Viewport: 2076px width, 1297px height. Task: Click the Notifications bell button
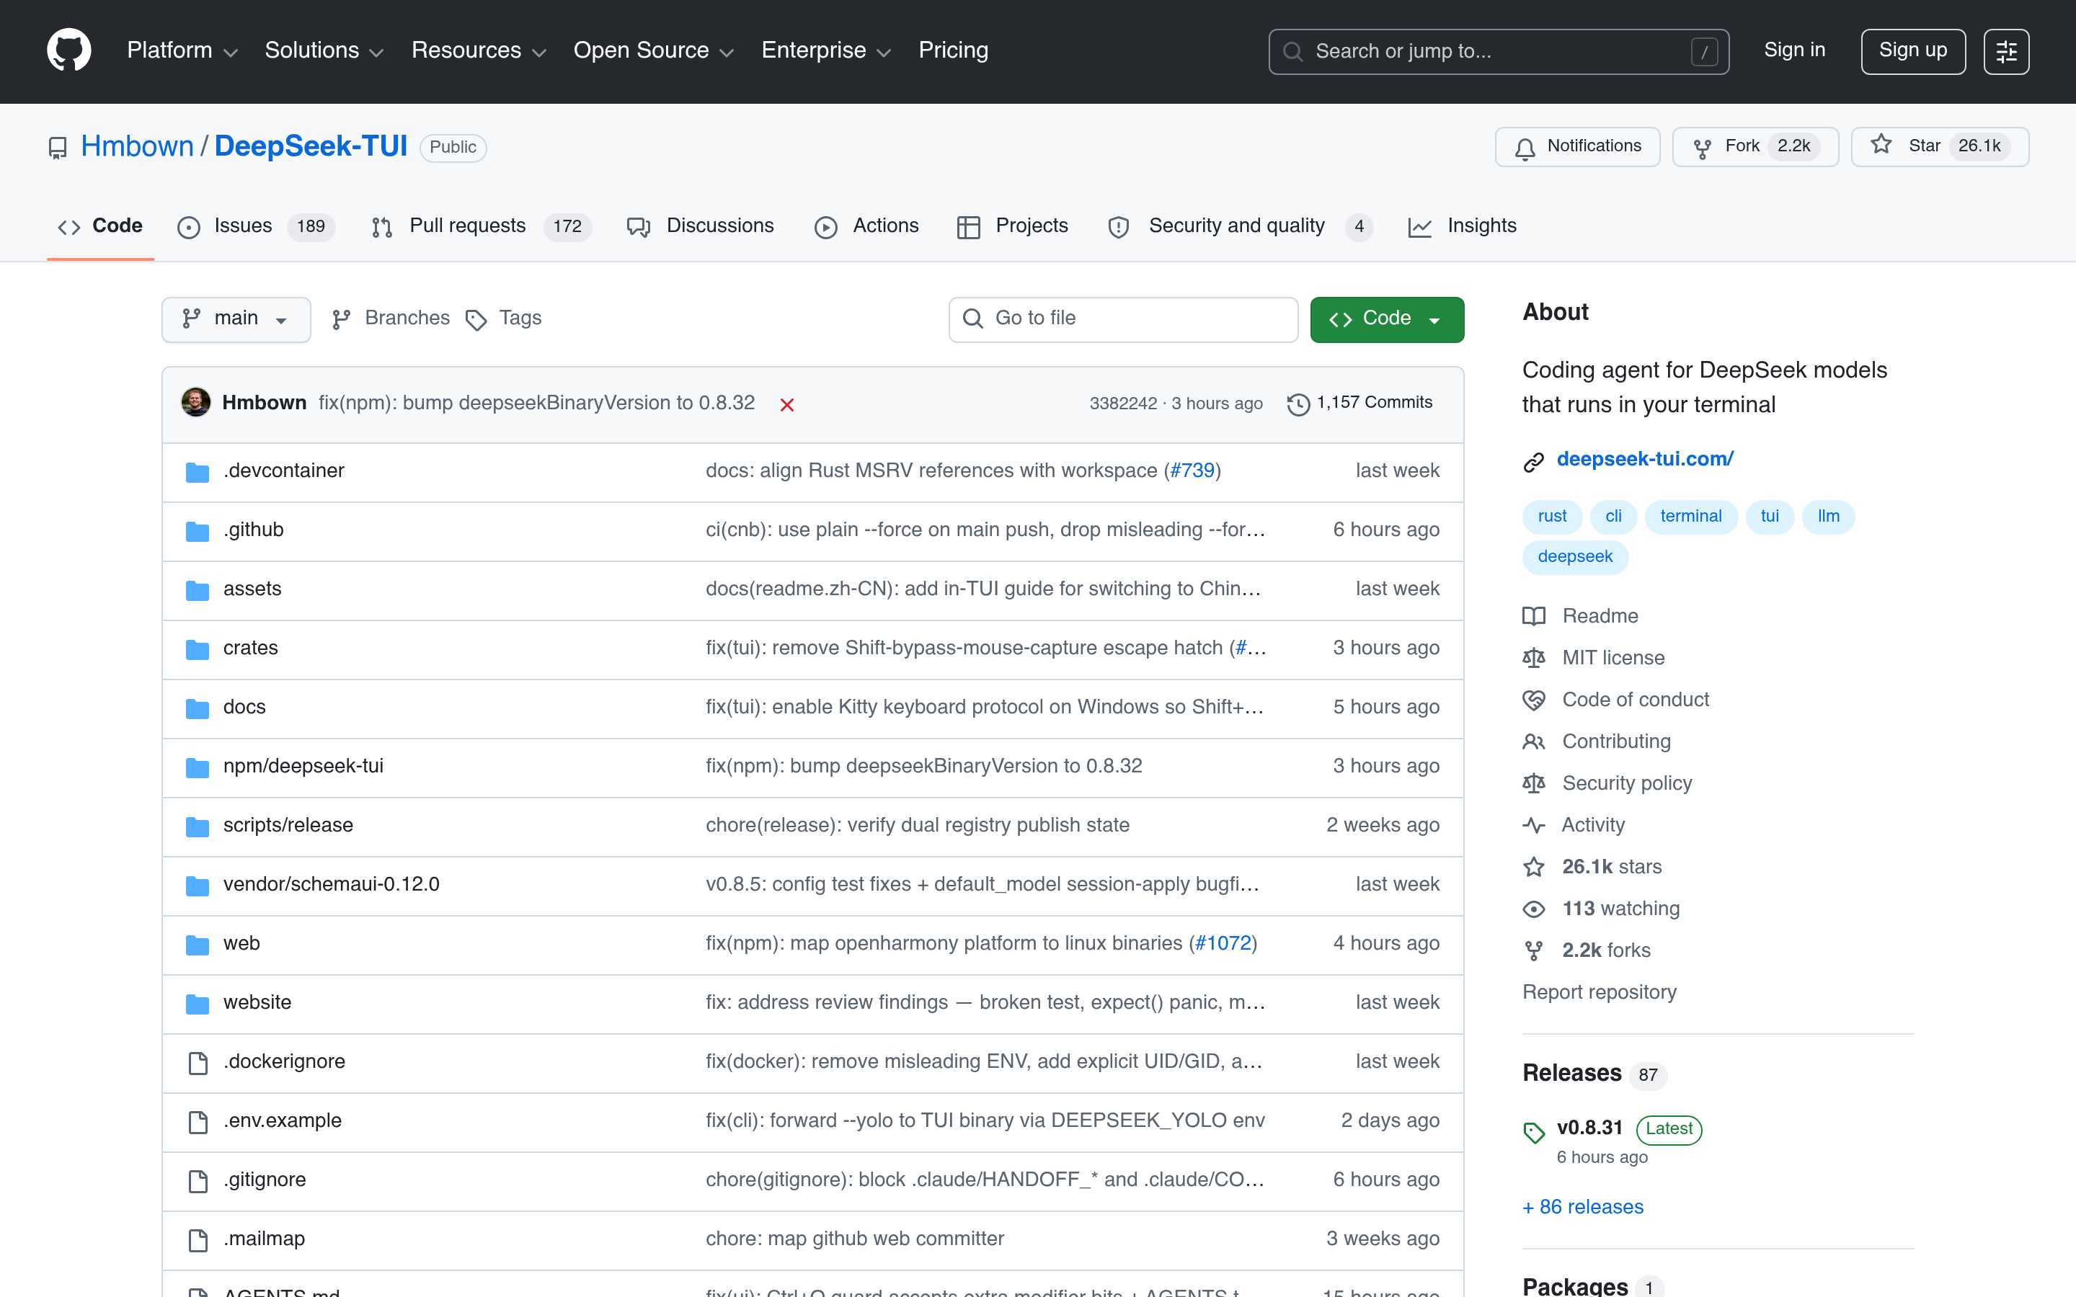coord(1576,147)
